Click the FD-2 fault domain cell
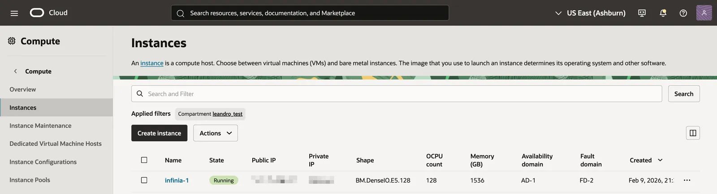This screenshot has width=717, height=194. point(587,180)
